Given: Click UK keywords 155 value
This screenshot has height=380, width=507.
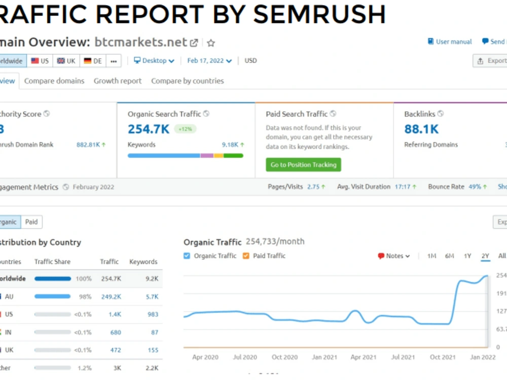Looking at the screenshot, I should [x=153, y=350].
